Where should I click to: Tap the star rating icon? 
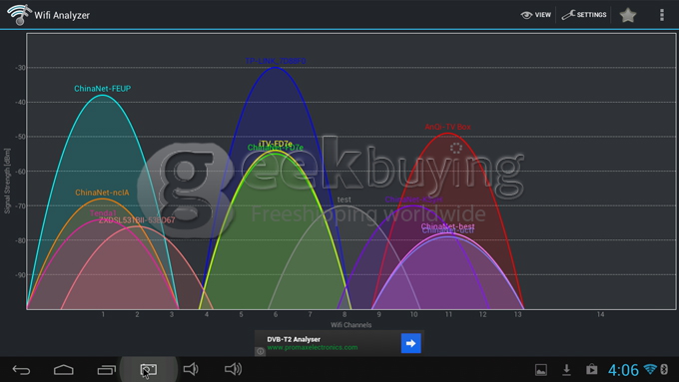click(627, 15)
